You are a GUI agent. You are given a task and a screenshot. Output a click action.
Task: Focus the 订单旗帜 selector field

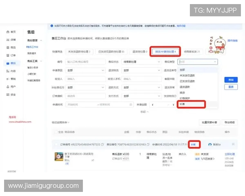click(85, 96)
